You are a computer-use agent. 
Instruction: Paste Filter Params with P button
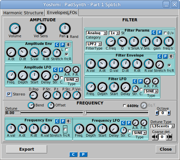159,33
